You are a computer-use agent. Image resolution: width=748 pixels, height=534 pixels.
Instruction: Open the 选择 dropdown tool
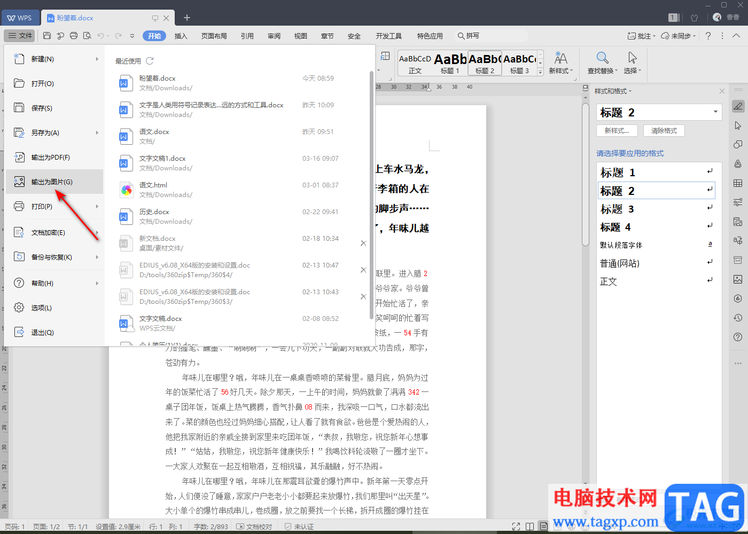tap(632, 63)
